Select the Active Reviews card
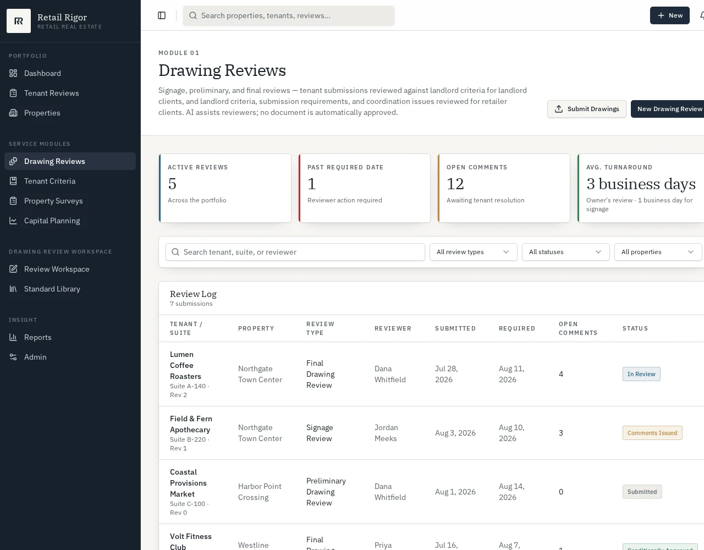 [225, 188]
